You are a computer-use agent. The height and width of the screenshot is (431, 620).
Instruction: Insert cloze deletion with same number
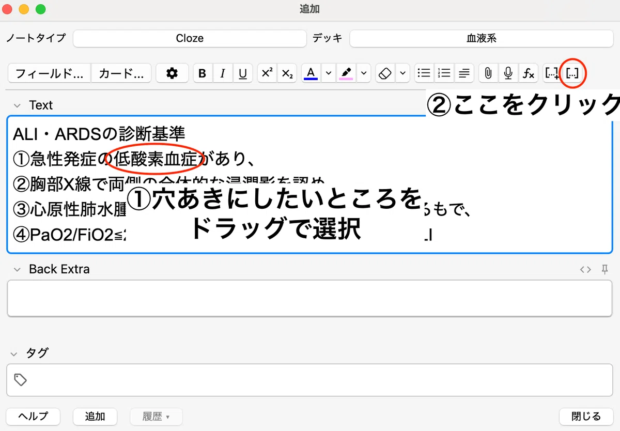click(572, 73)
